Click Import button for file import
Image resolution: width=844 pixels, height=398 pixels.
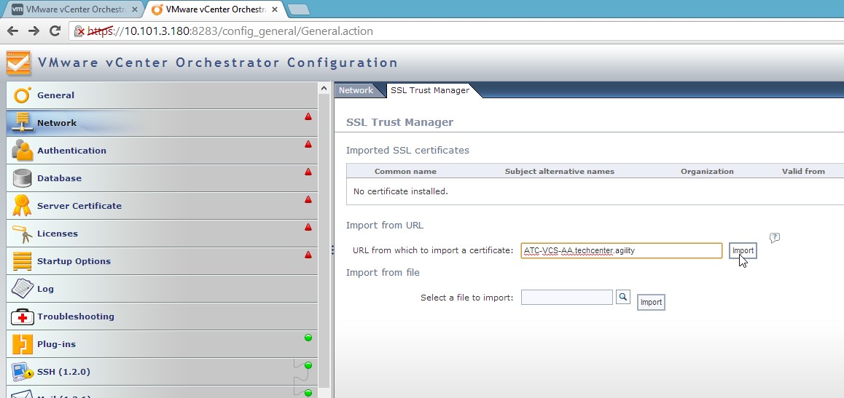[x=651, y=303]
